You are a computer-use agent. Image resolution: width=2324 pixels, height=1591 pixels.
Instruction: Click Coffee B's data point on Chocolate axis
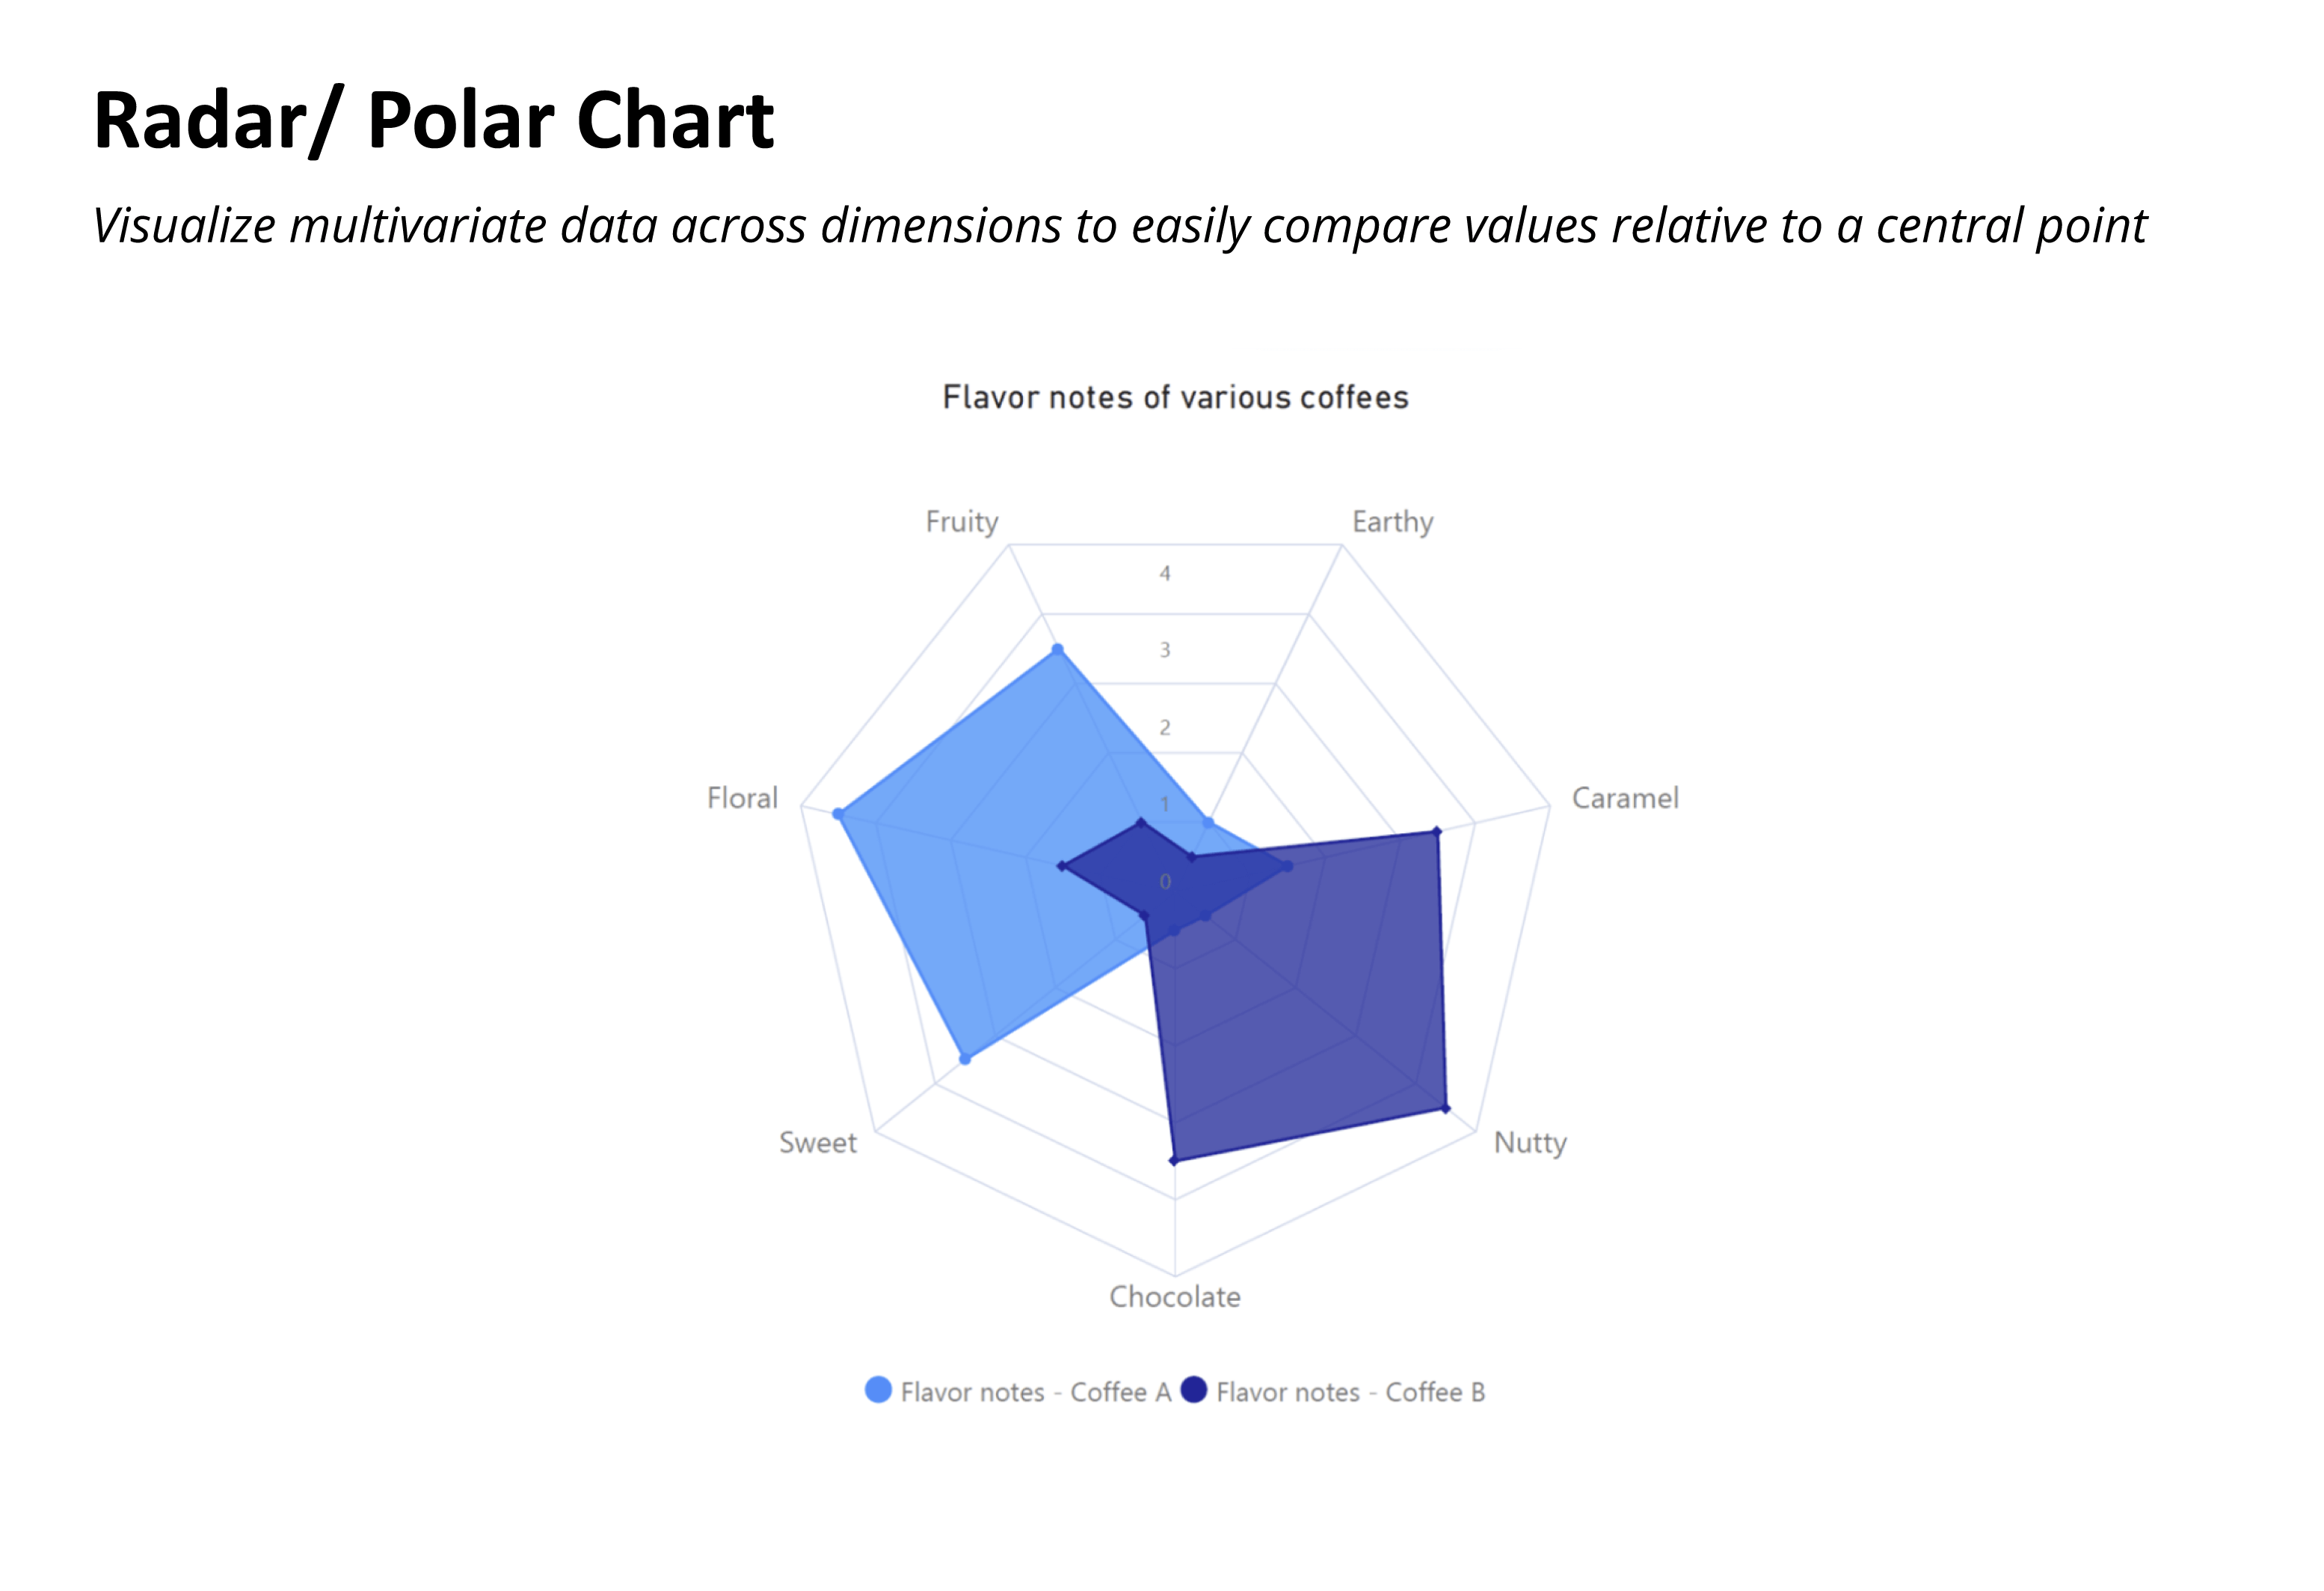coord(1175,1161)
